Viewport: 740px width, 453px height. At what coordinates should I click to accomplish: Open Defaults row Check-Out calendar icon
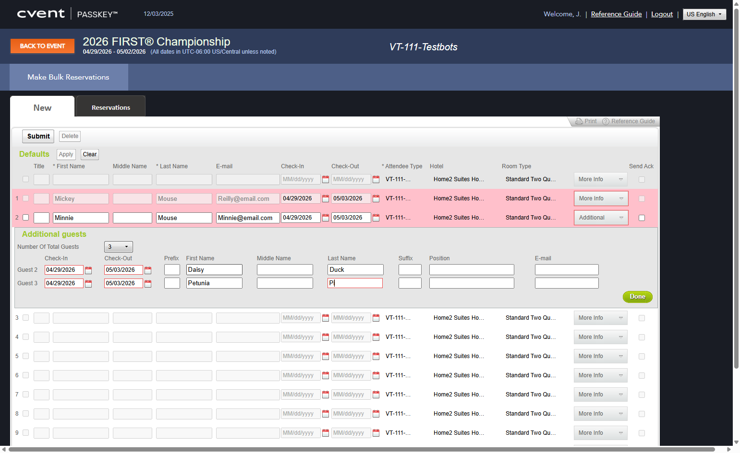(x=376, y=179)
